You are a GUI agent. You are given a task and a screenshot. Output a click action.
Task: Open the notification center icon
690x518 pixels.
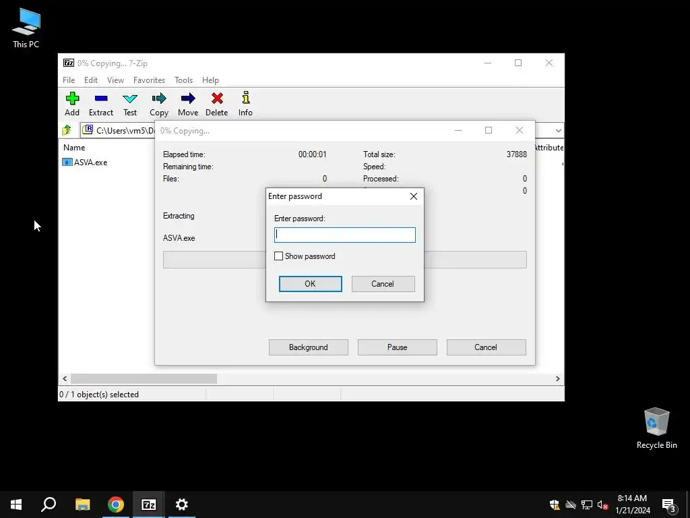(x=668, y=505)
